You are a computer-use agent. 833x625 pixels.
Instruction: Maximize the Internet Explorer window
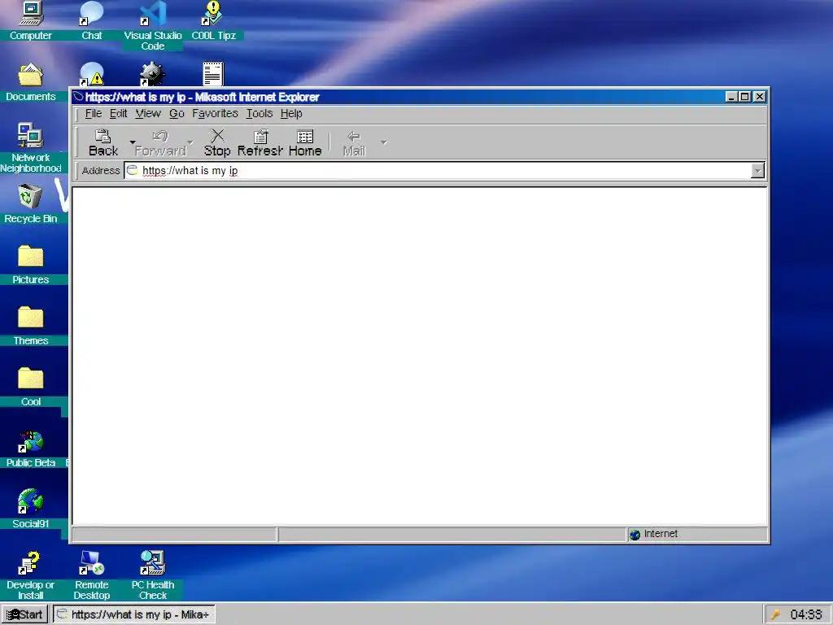(x=745, y=97)
